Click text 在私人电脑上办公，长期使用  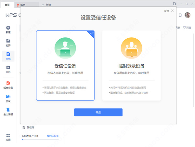pyautogui.click(x=65, y=73)
